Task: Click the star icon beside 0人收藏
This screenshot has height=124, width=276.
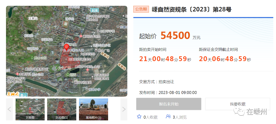Action: pos(139,117)
